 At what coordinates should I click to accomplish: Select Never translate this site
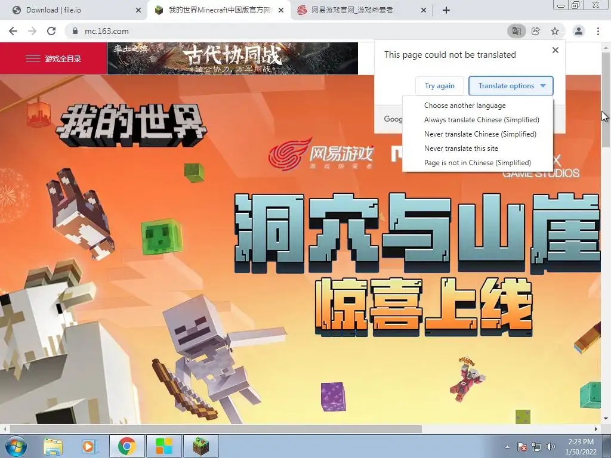coord(461,148)
